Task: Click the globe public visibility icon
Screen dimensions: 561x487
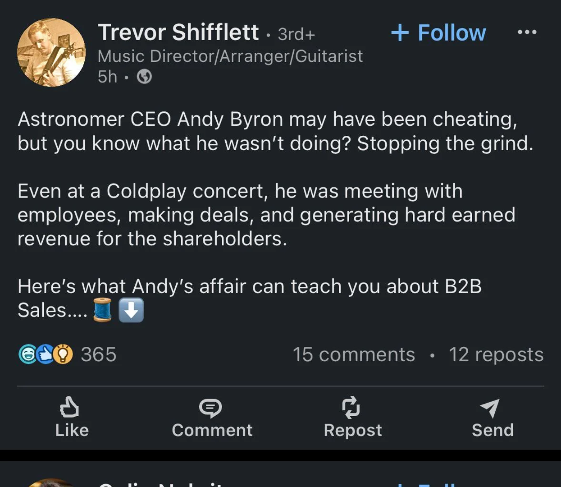Action: [144, 77]
